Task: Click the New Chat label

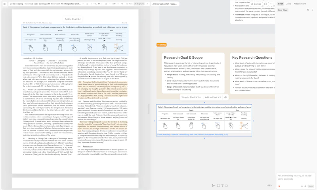Action: [x=283, y=10]
